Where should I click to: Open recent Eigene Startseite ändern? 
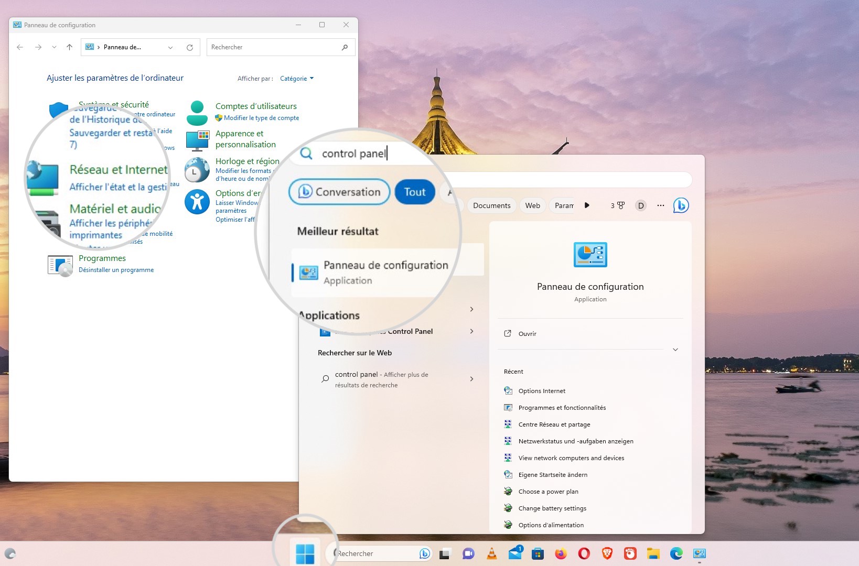pyautogui.click(x=553, y=475)
